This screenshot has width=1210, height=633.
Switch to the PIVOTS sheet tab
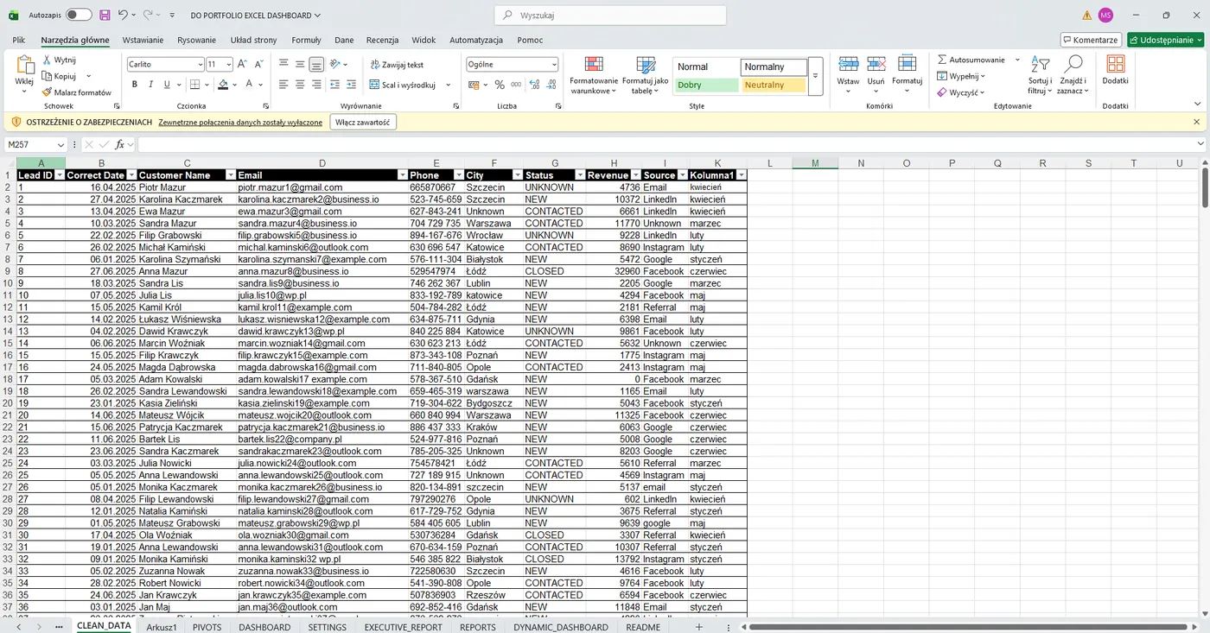207,627
